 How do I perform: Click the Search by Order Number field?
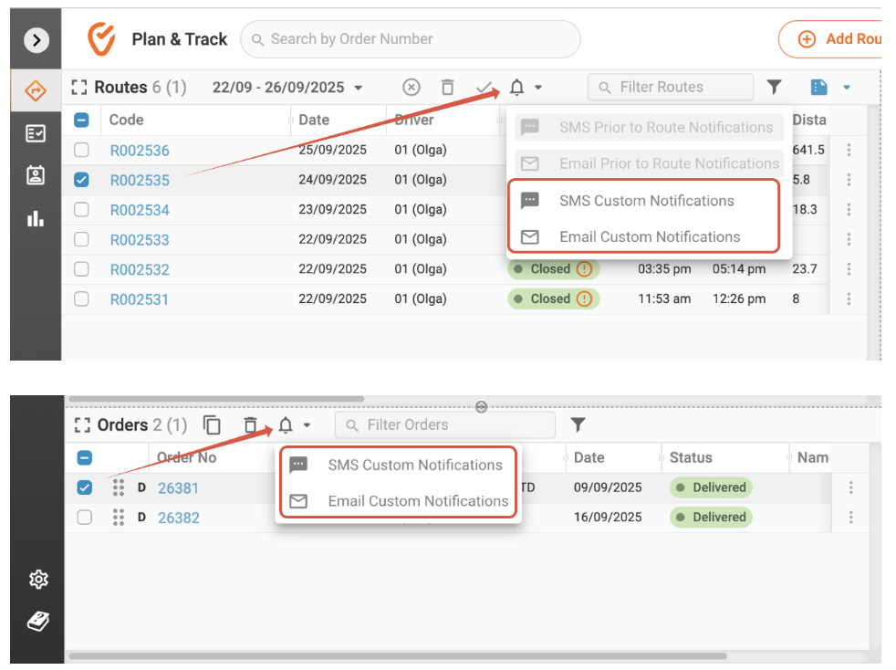tap(411, 39)
